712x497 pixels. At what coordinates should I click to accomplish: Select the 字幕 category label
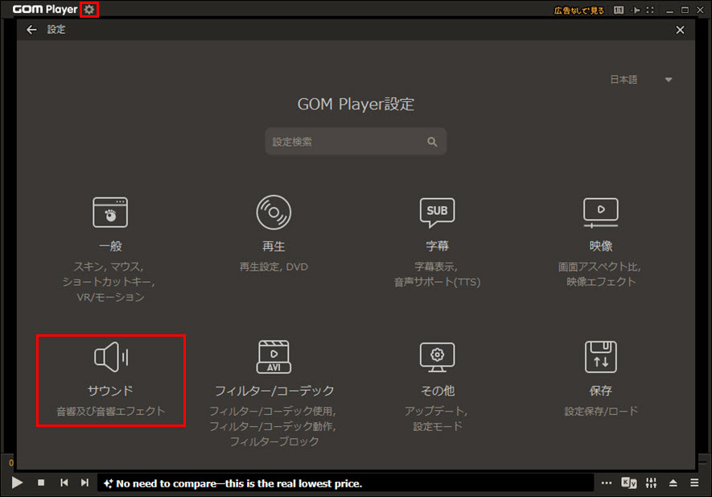[x=437, y=246]
